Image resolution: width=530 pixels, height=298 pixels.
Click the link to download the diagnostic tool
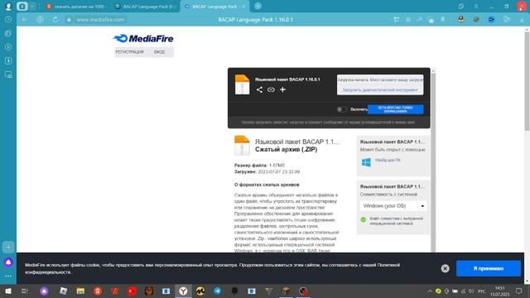(x=380, y=90)
